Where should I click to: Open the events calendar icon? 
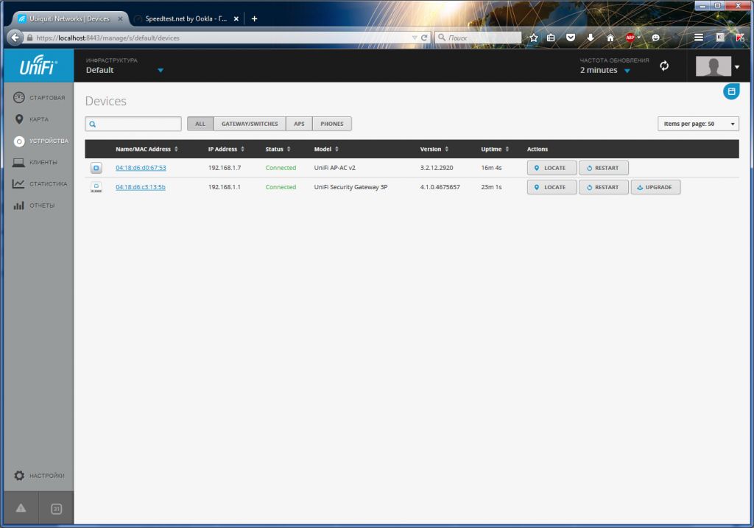[x=56, y=508]
